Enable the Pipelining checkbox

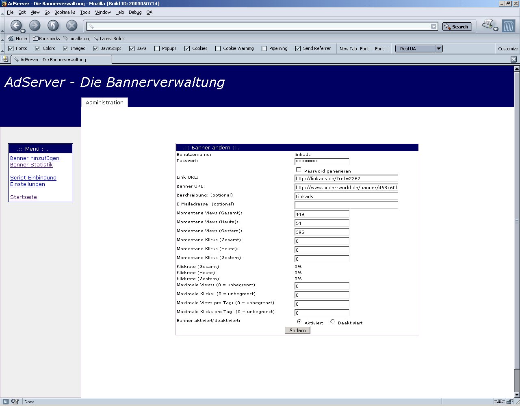(x=264, y=49)
